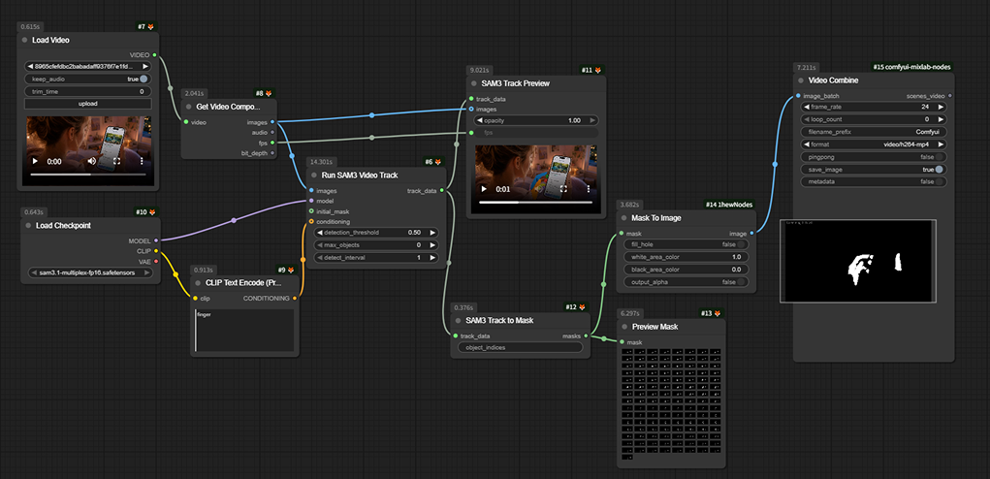Click the object_indices field in SAM3 Track to Mask
990x479 pixels.
(521, 347)
